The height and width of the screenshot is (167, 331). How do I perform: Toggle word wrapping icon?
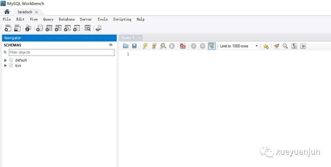pyautogui.click(x=303, y=46)
